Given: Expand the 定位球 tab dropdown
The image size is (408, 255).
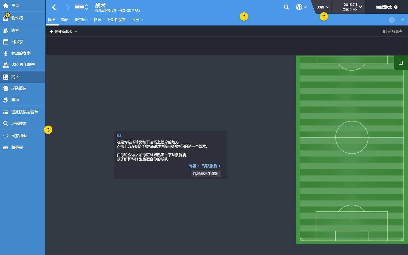Looking at the screenshot, I should click(x=82, y=20).
